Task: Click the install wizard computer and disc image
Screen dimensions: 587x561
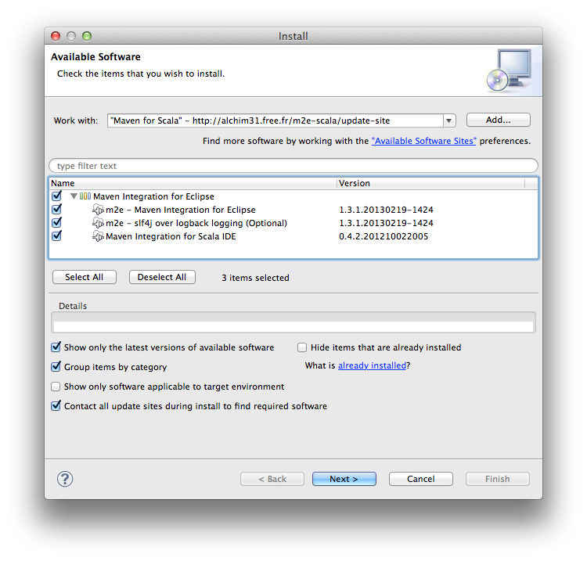Action: [510, 70]
